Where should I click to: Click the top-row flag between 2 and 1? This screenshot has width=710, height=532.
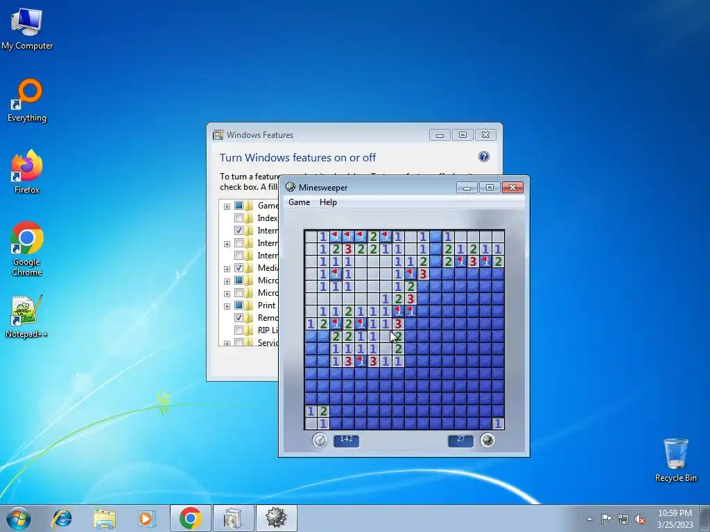(x=386, y=236)
